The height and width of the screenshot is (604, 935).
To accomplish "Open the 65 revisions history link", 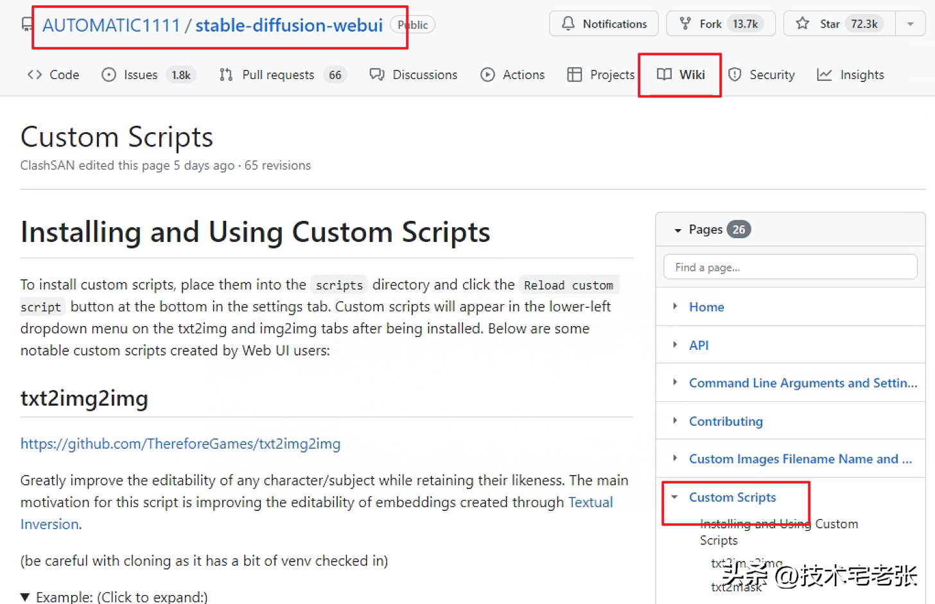I will [x=277, y=165].
